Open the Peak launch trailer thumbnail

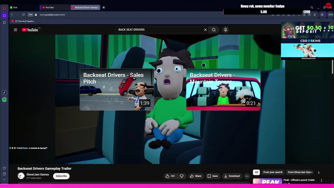click(x=267, y=181)
